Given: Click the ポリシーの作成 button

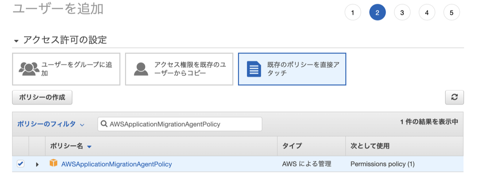Looking at the screenshot, I should [x=42, y=97].
